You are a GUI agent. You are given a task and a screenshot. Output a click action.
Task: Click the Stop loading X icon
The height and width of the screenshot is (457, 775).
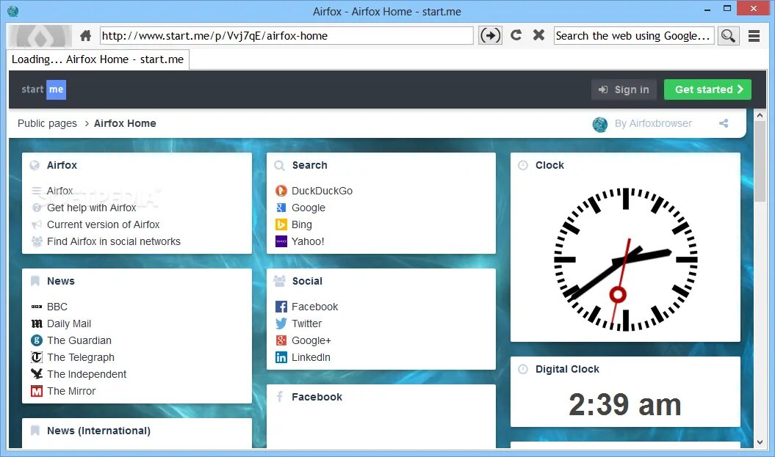[x=538, y=35]
